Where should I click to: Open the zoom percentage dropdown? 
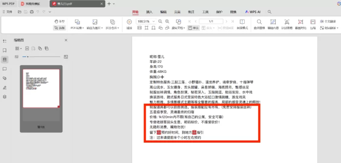point(154,21)
